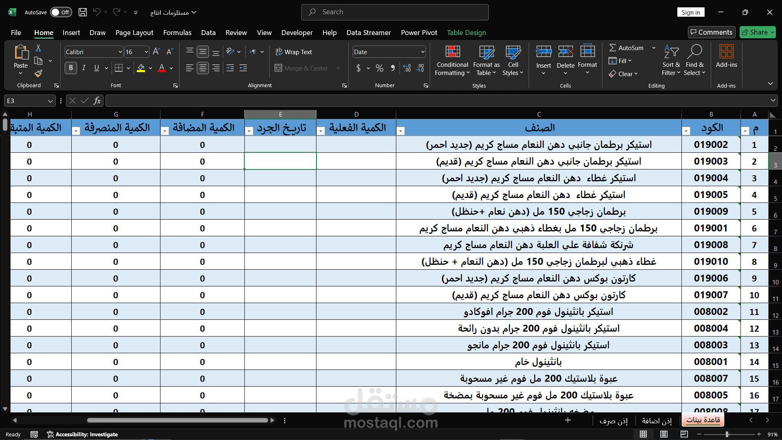
Task: Select the Format Painter brush
Action: 38,73
